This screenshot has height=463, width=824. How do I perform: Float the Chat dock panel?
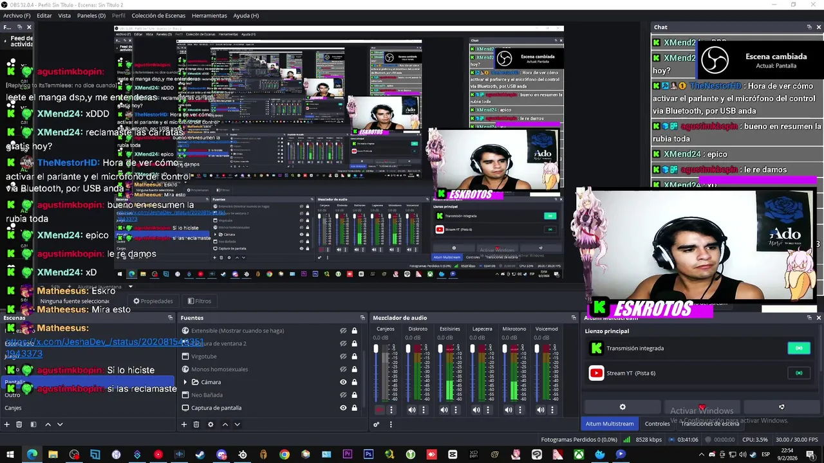coord(809,27)
